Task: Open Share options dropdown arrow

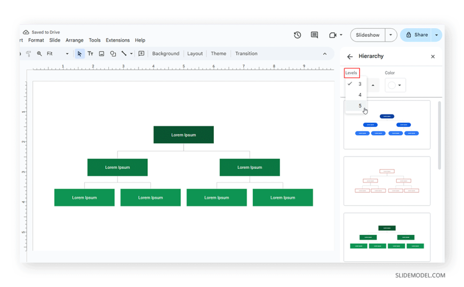Action: coord(436,35)
